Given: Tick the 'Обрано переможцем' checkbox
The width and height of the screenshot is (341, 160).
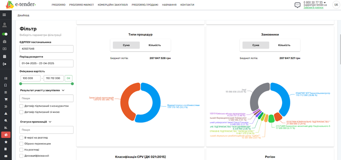Looking at the screenshot, I should click(21, 143).
